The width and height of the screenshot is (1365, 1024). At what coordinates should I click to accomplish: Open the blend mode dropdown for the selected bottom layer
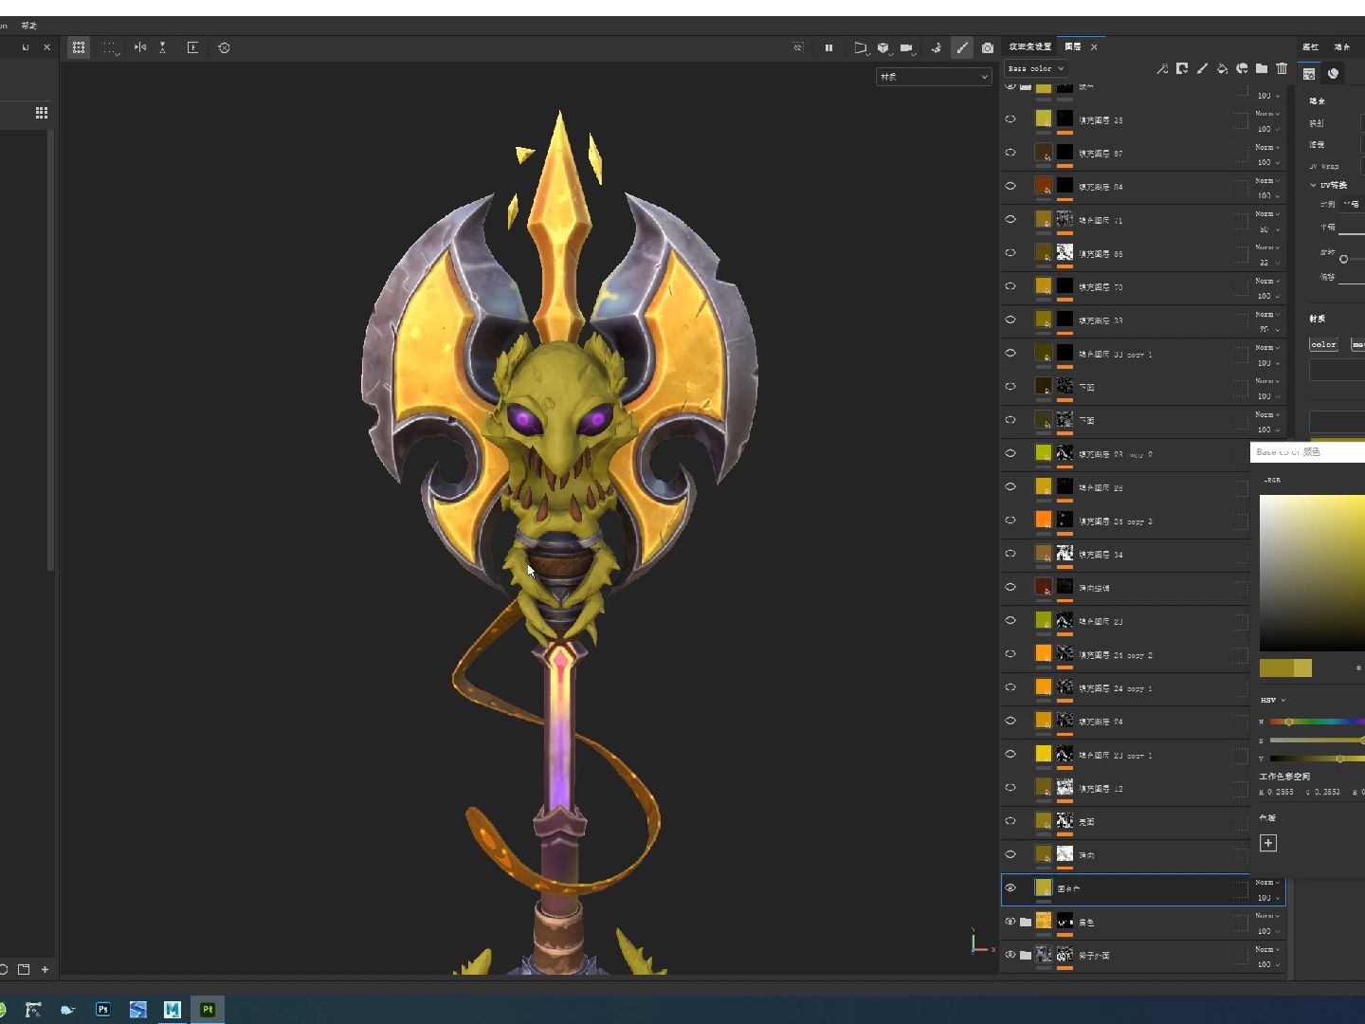pyautogui.click(x=1266, y=883)
